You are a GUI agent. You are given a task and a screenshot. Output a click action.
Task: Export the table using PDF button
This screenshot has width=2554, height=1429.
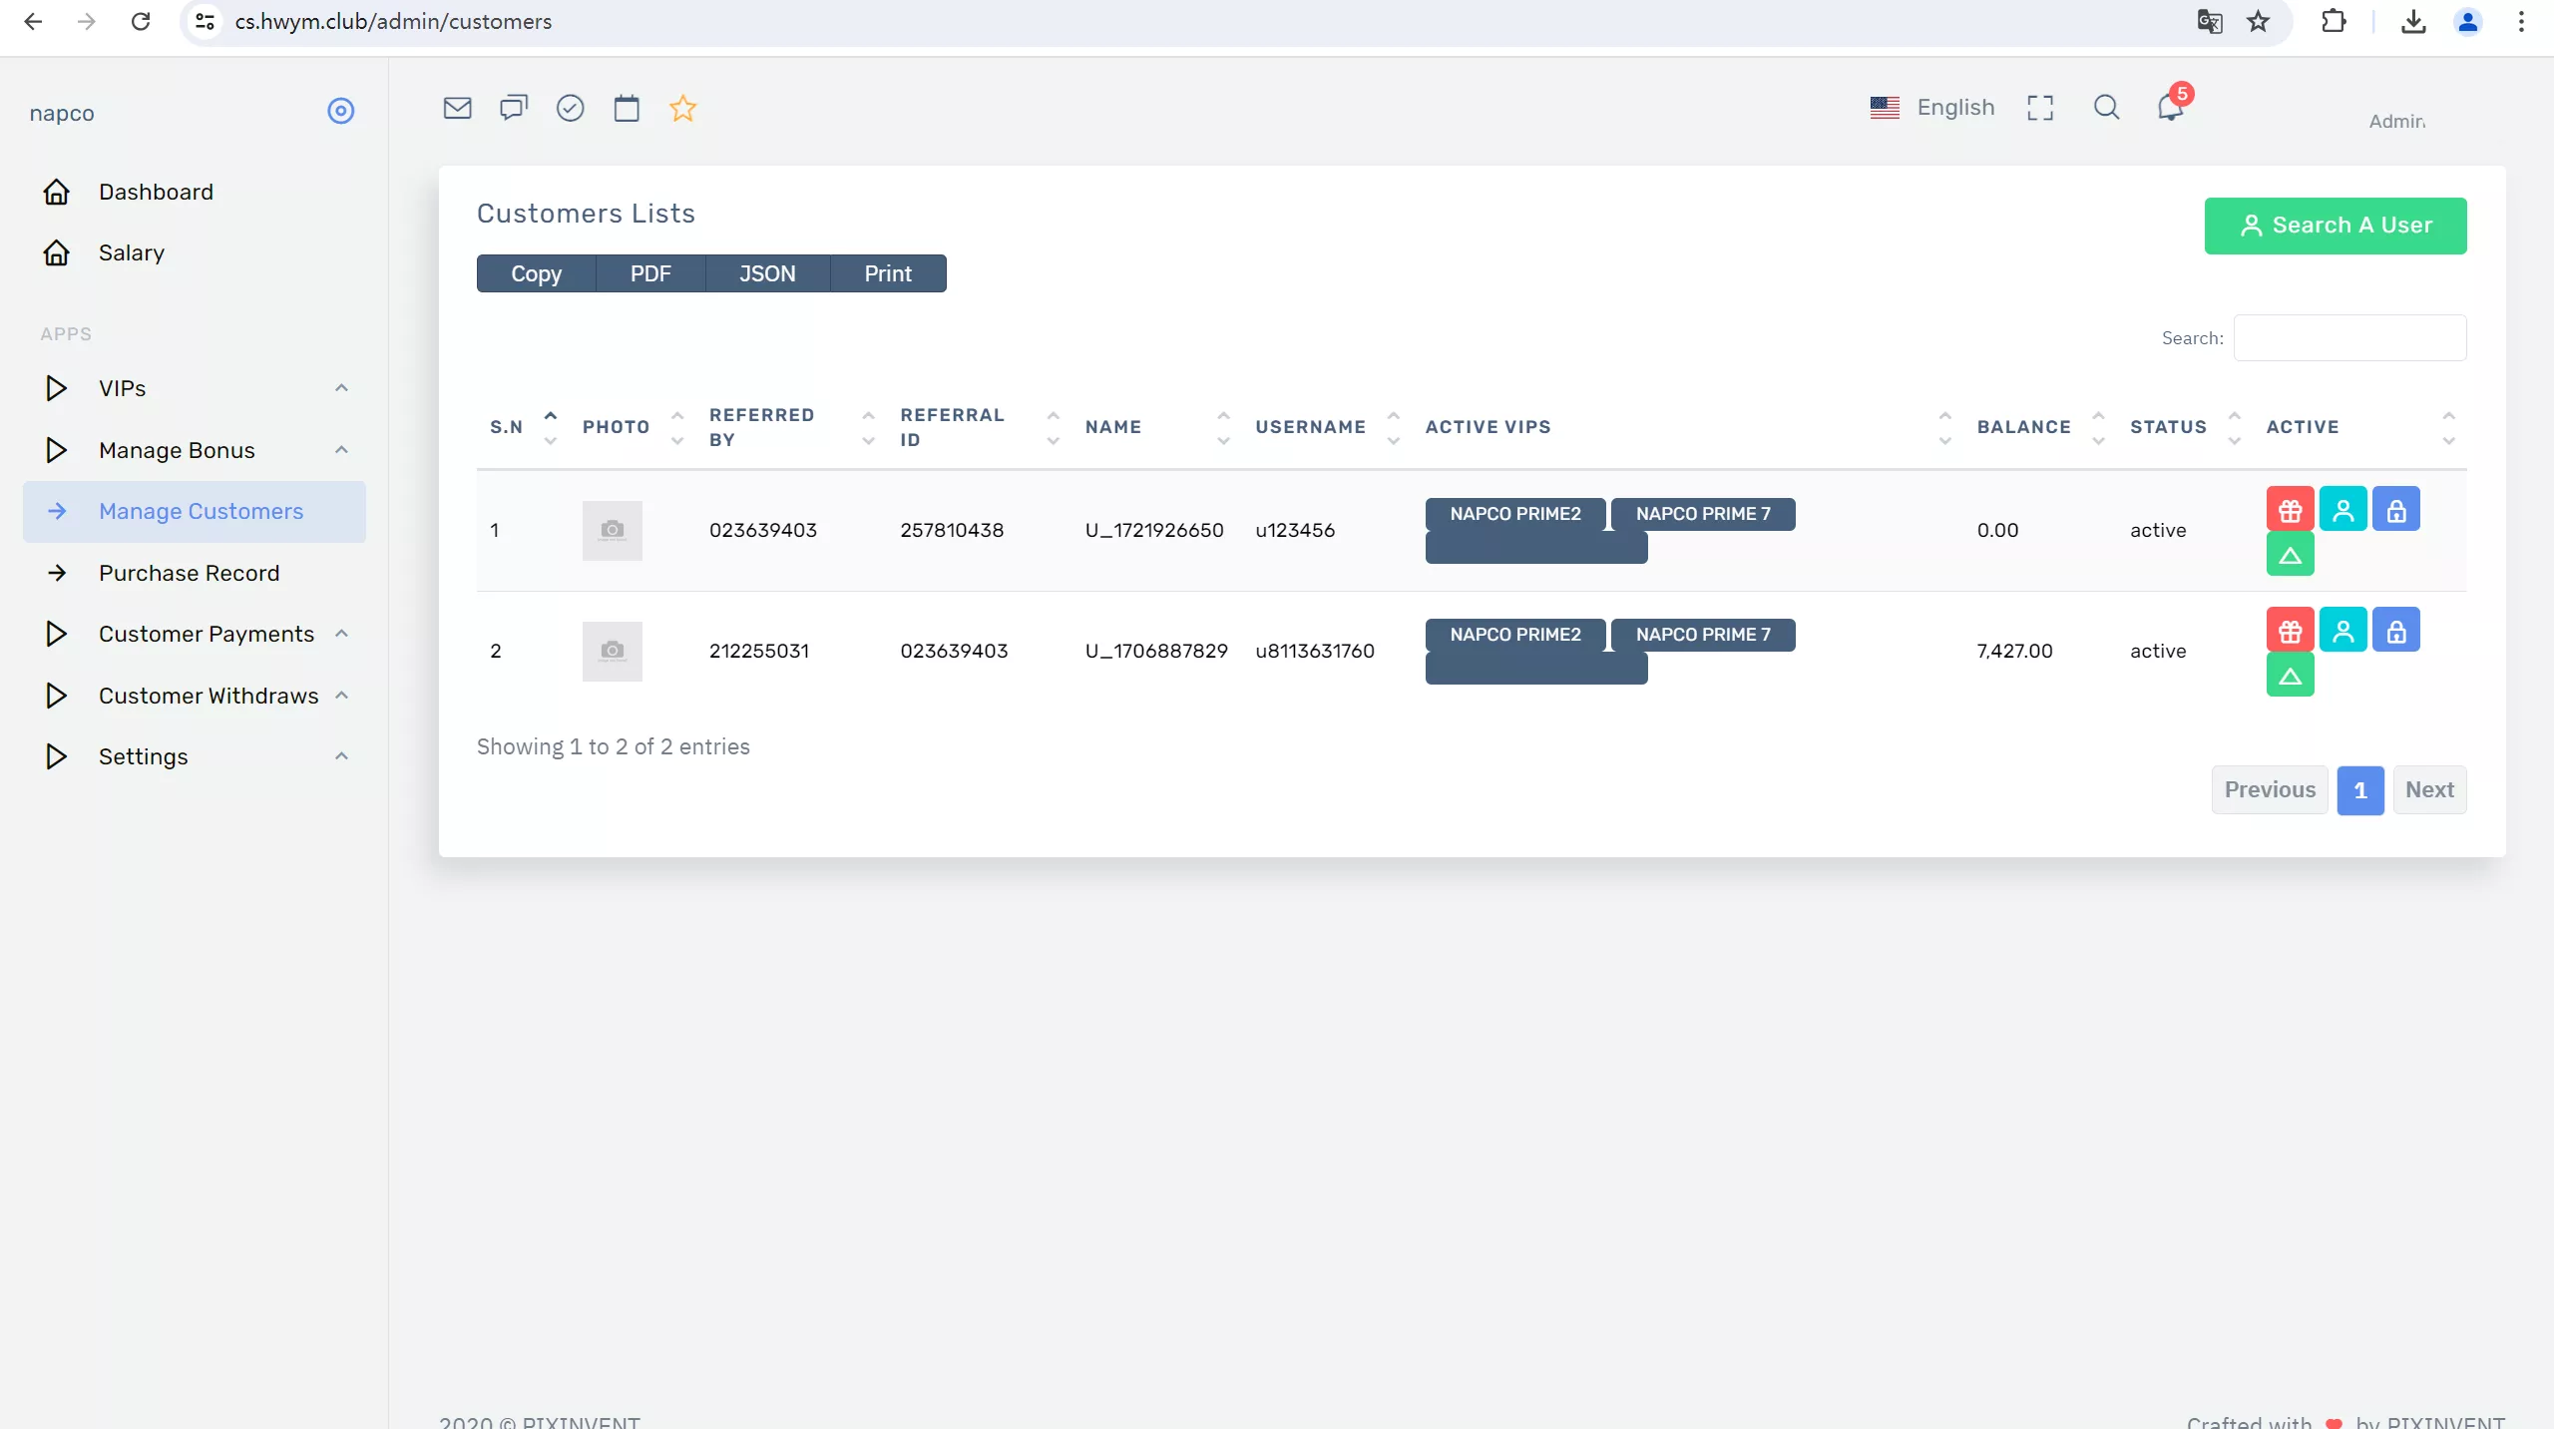click(x=650, y=273)
